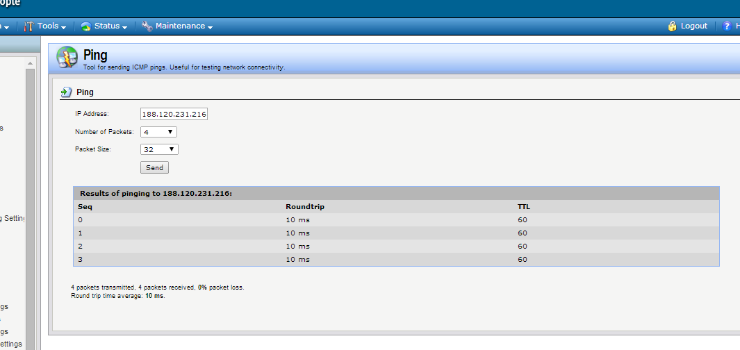Click the Logout padlock icon
Screen dimensions: 740x350
673,26
